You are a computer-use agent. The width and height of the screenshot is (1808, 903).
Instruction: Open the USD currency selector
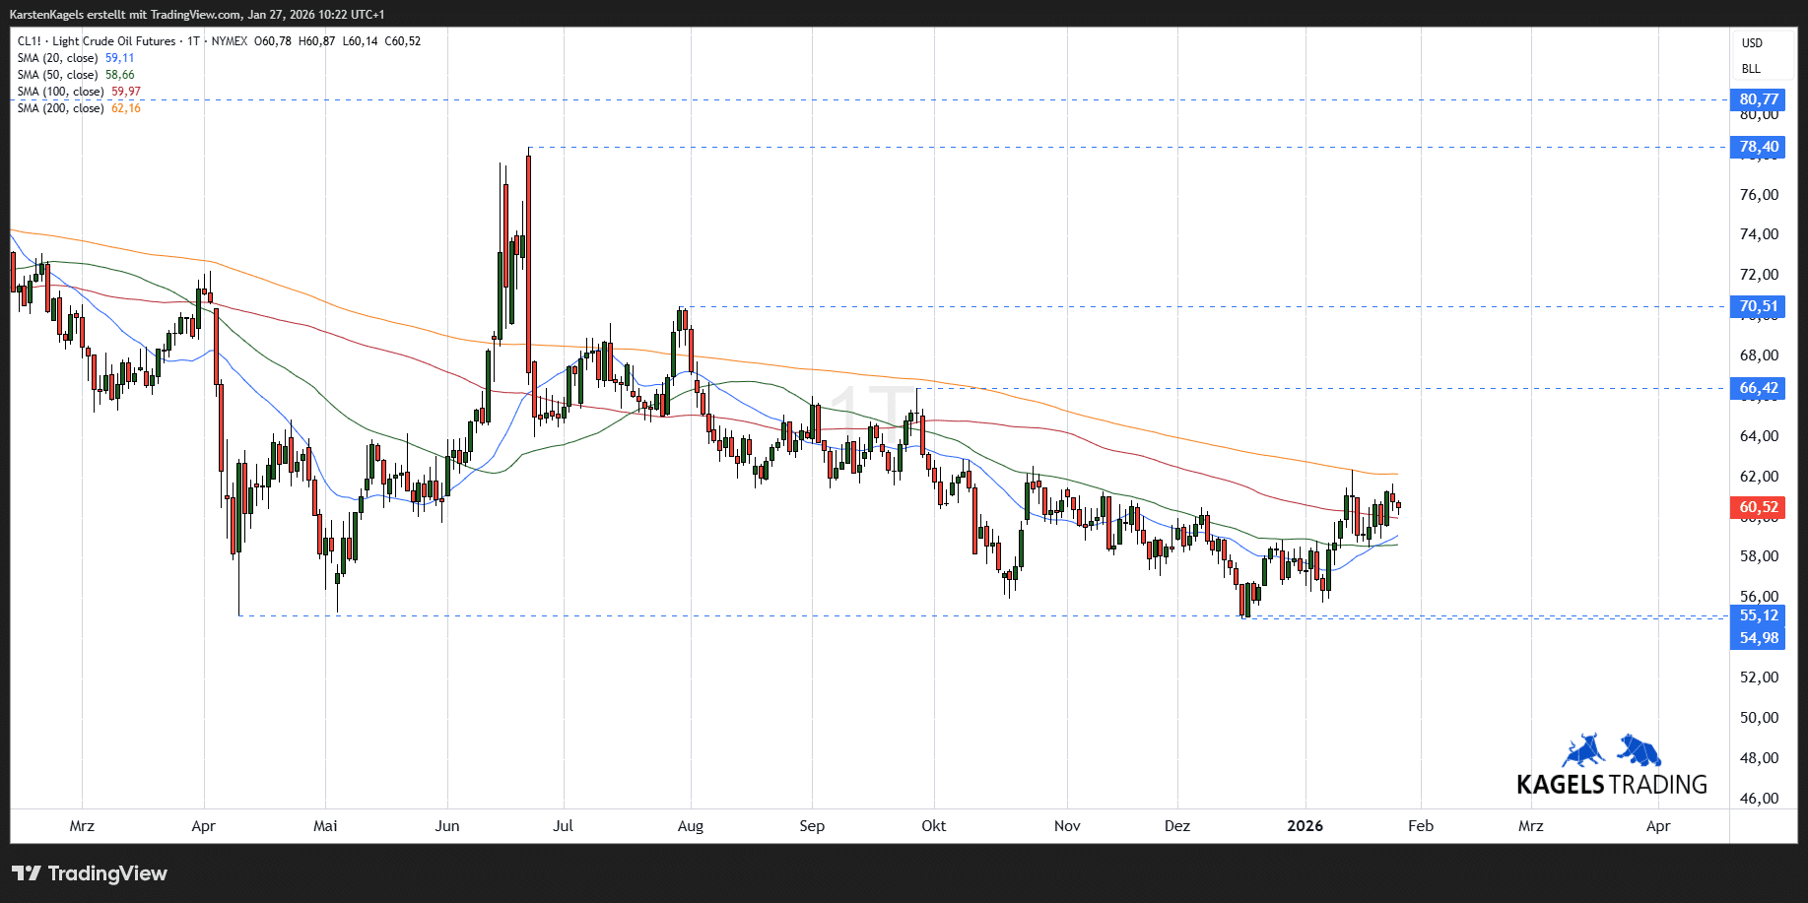1752,43
